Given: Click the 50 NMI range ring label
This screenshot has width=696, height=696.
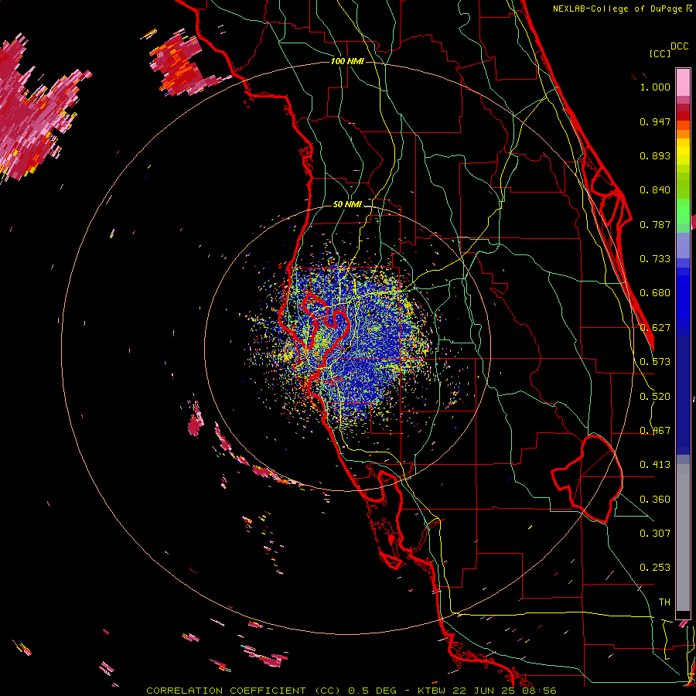Looking at the screenshot, I should [347, 205].
